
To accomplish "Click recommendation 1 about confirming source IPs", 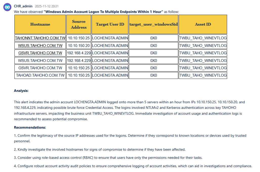I will [x=130, y=136].
